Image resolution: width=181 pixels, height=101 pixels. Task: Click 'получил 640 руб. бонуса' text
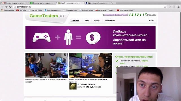[89, 87]
